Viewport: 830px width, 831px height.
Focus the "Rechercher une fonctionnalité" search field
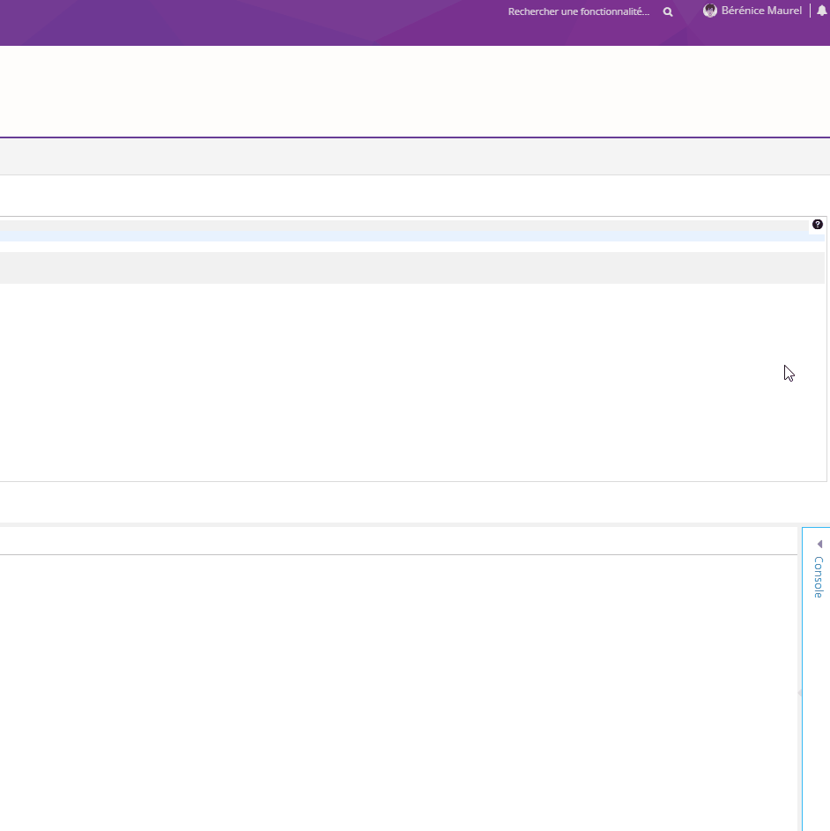[579, 11]
